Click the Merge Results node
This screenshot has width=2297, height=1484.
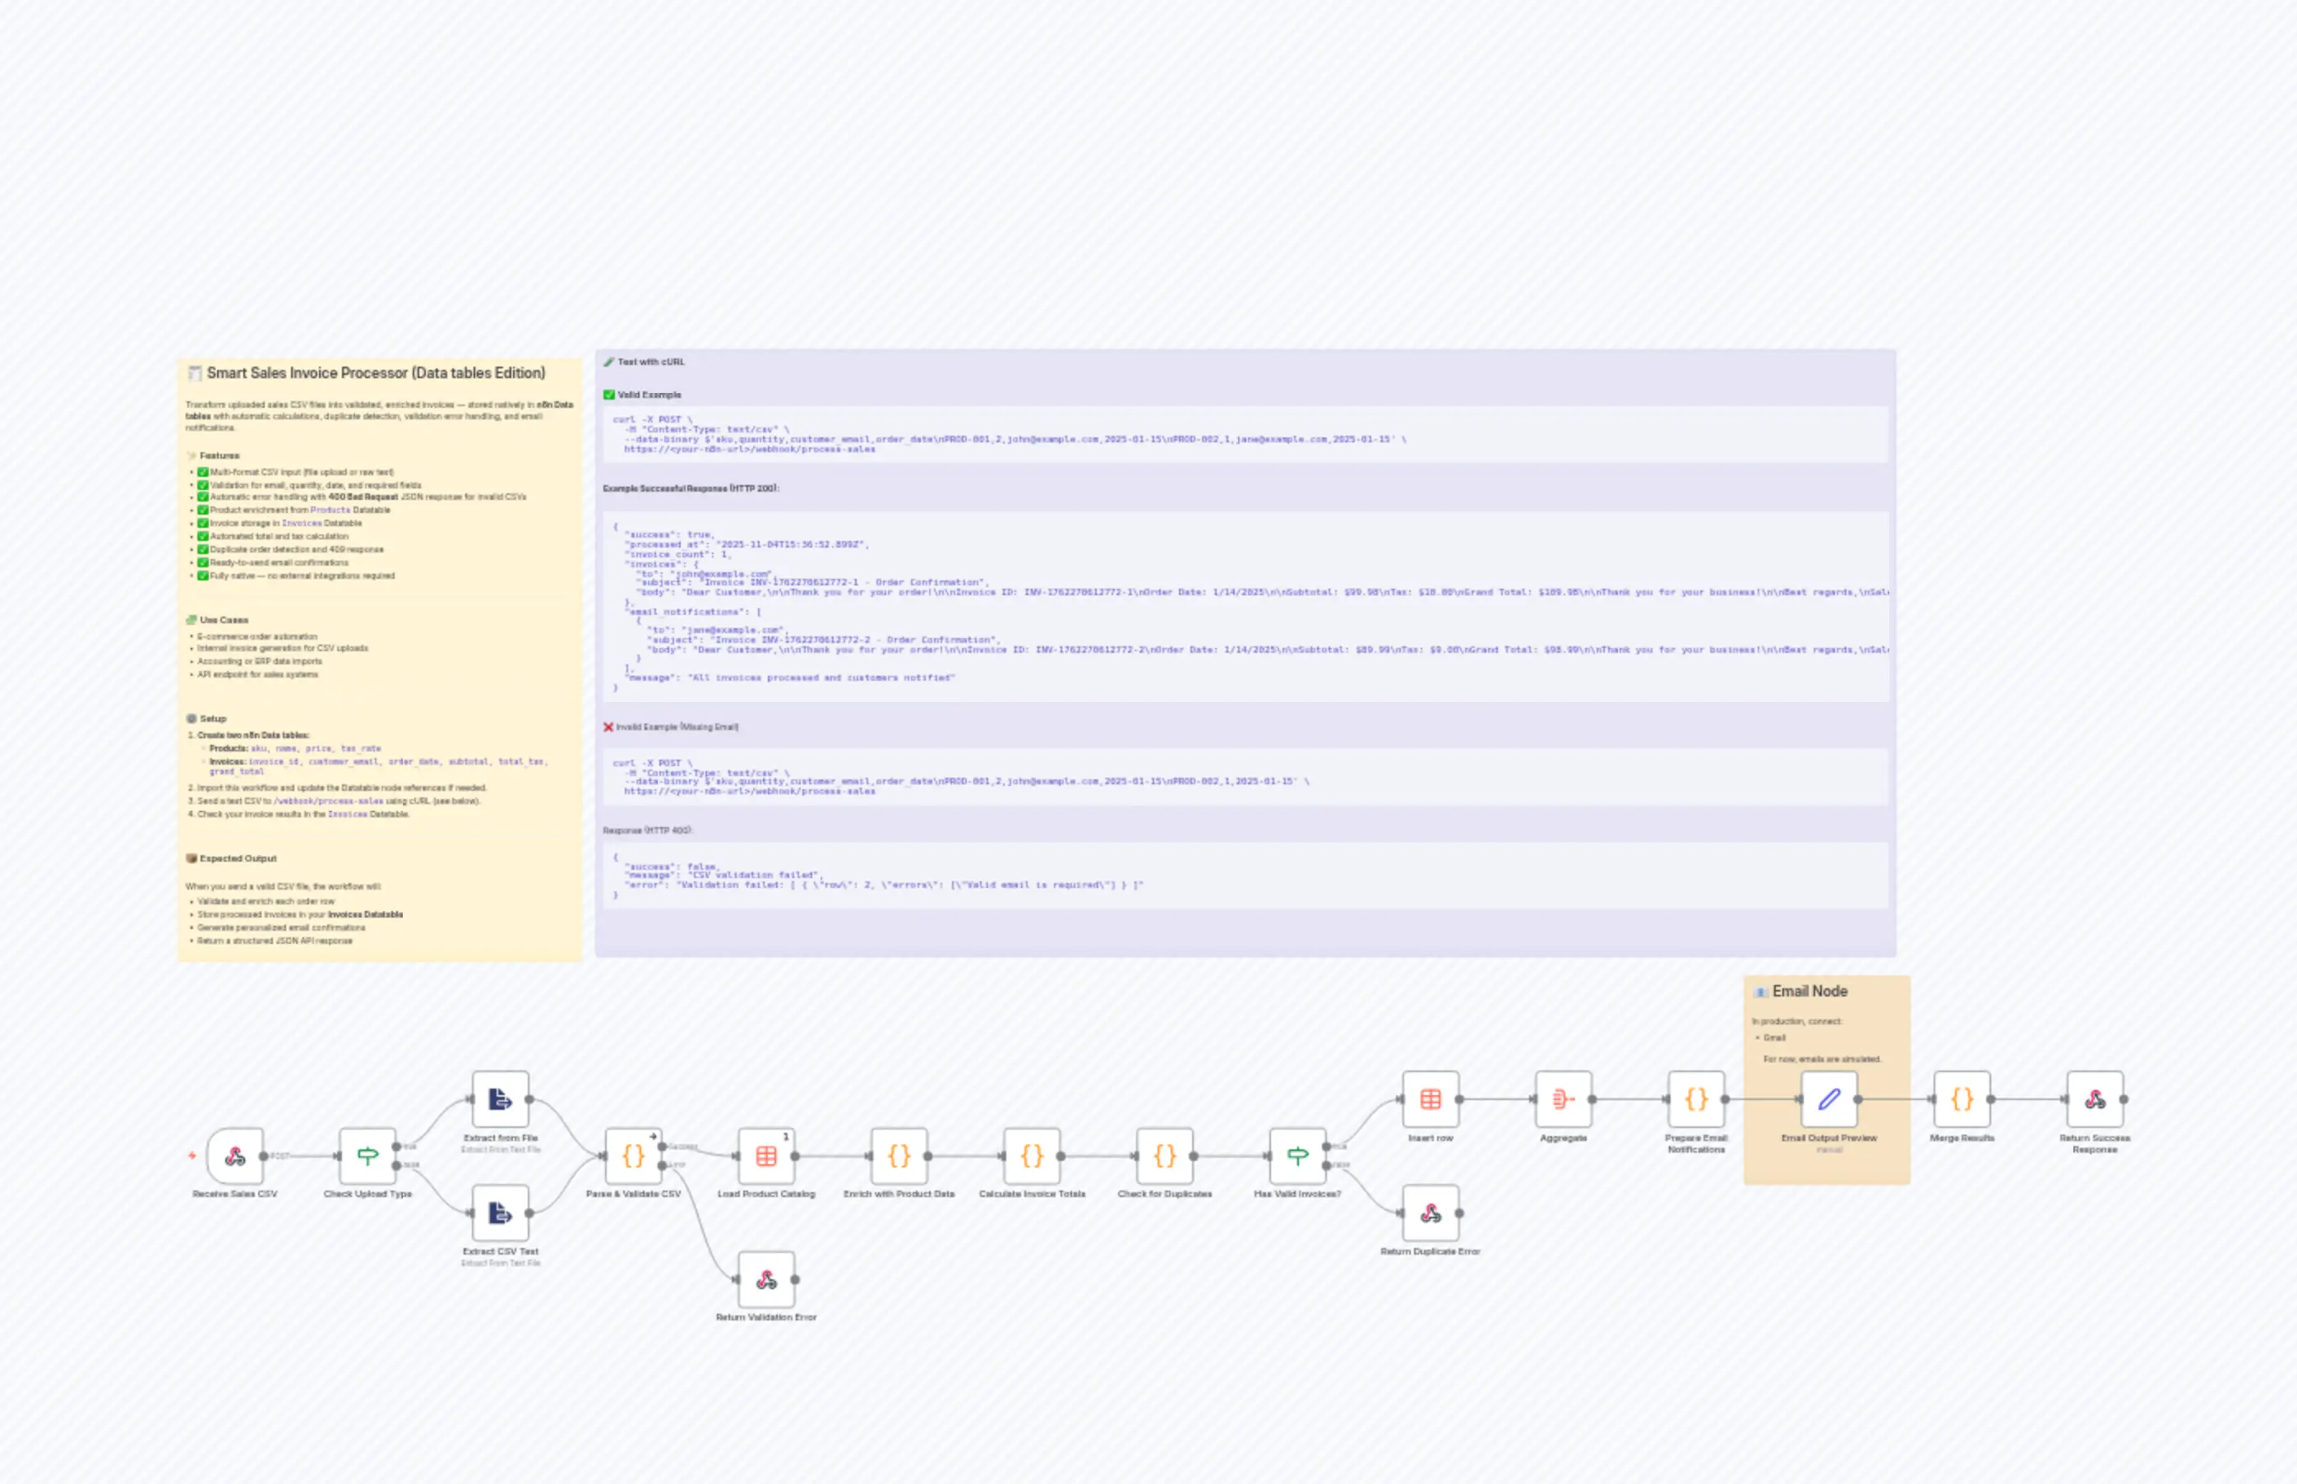point(1962,1098)
